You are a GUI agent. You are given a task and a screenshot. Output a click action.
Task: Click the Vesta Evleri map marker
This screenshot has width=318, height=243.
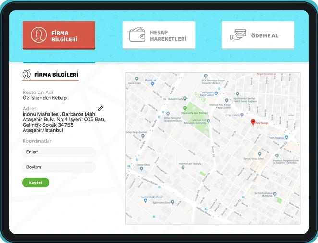137,79
